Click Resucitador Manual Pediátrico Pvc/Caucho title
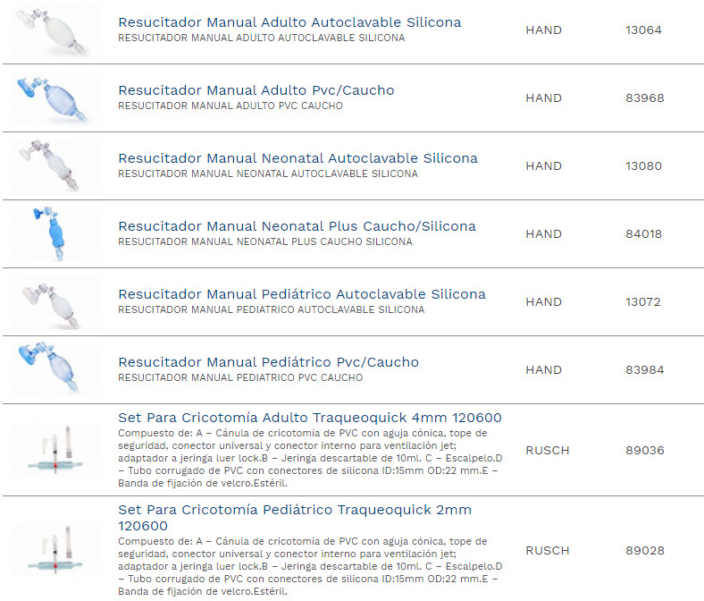Image resolution: width=704 pixels, height=601 pixels. click(268, 362)
